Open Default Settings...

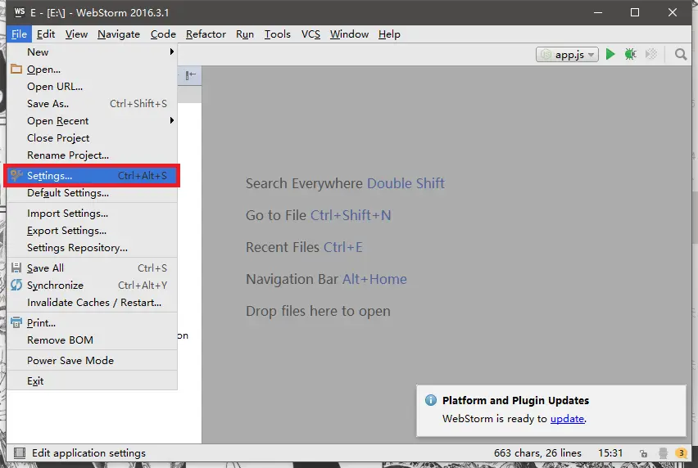tap(92, 193)
